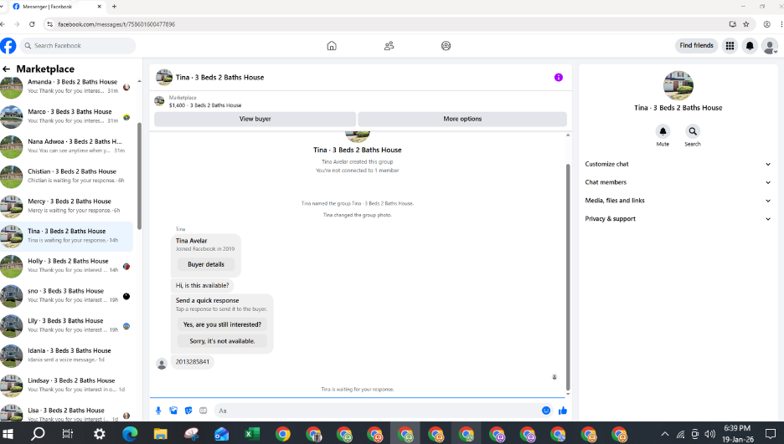Go to the Home feed icon
This screenshot has width=784, height=444.
332,45
